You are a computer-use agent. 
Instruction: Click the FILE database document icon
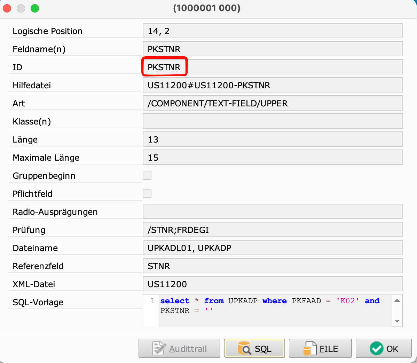pos(309,348)
